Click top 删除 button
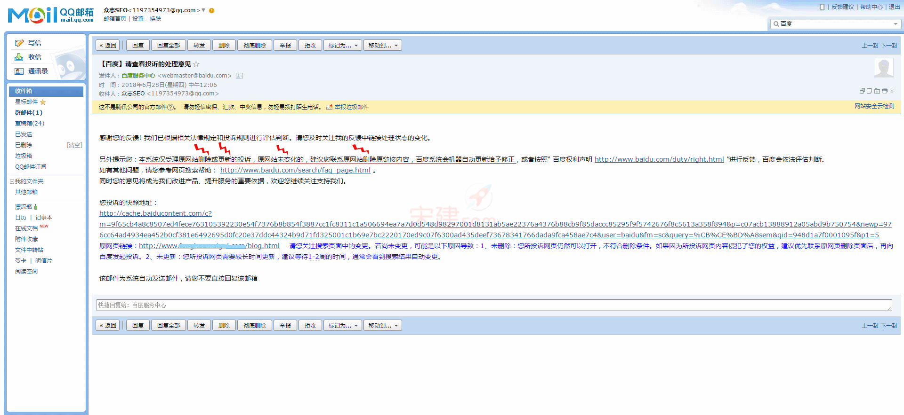The image size is (904, 415). pyautogui.click(x=224, y=46)
